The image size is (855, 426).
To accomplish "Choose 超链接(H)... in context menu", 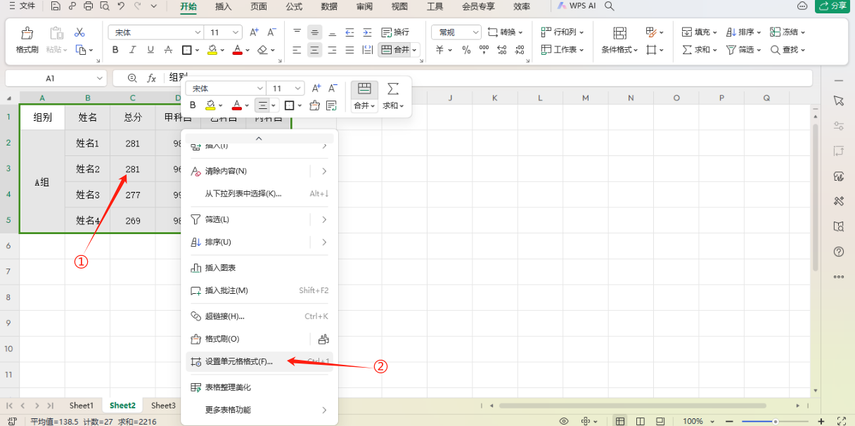I will pyautogui.click(x=259, y=316).
